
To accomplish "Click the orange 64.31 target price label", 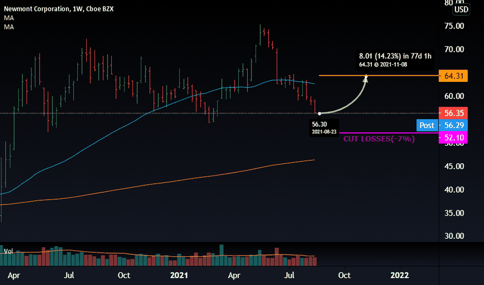I will coord(453,76).
